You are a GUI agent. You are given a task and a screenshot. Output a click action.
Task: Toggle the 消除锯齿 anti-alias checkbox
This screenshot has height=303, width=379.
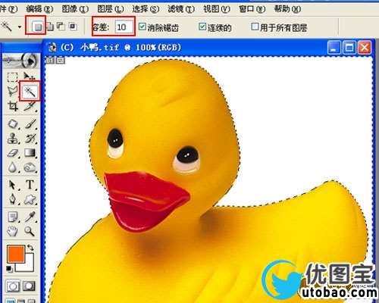[x=143, y=27]
